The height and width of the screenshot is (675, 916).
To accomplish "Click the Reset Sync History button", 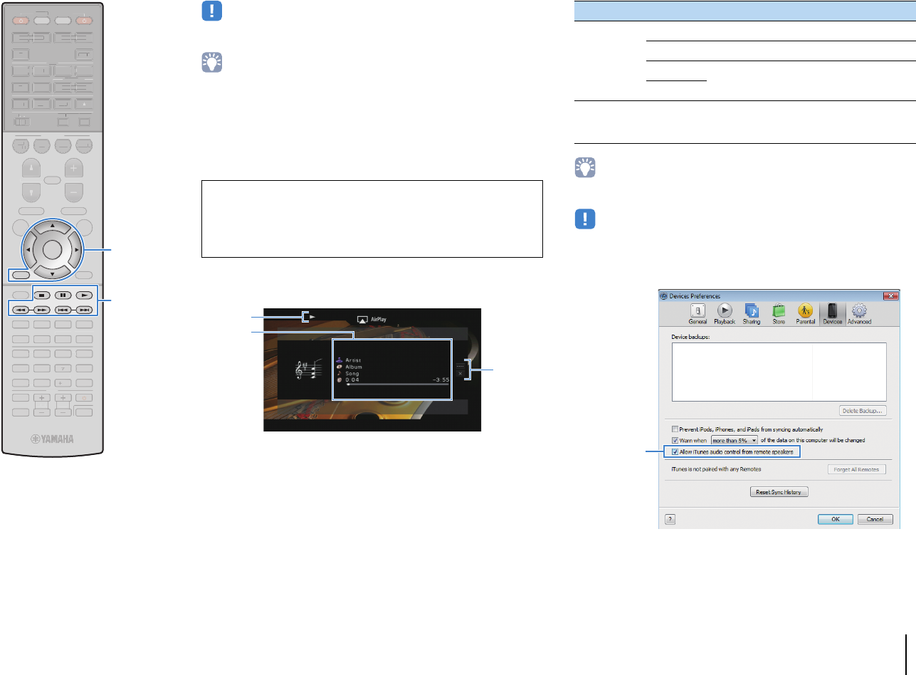I will coord(779,492).
